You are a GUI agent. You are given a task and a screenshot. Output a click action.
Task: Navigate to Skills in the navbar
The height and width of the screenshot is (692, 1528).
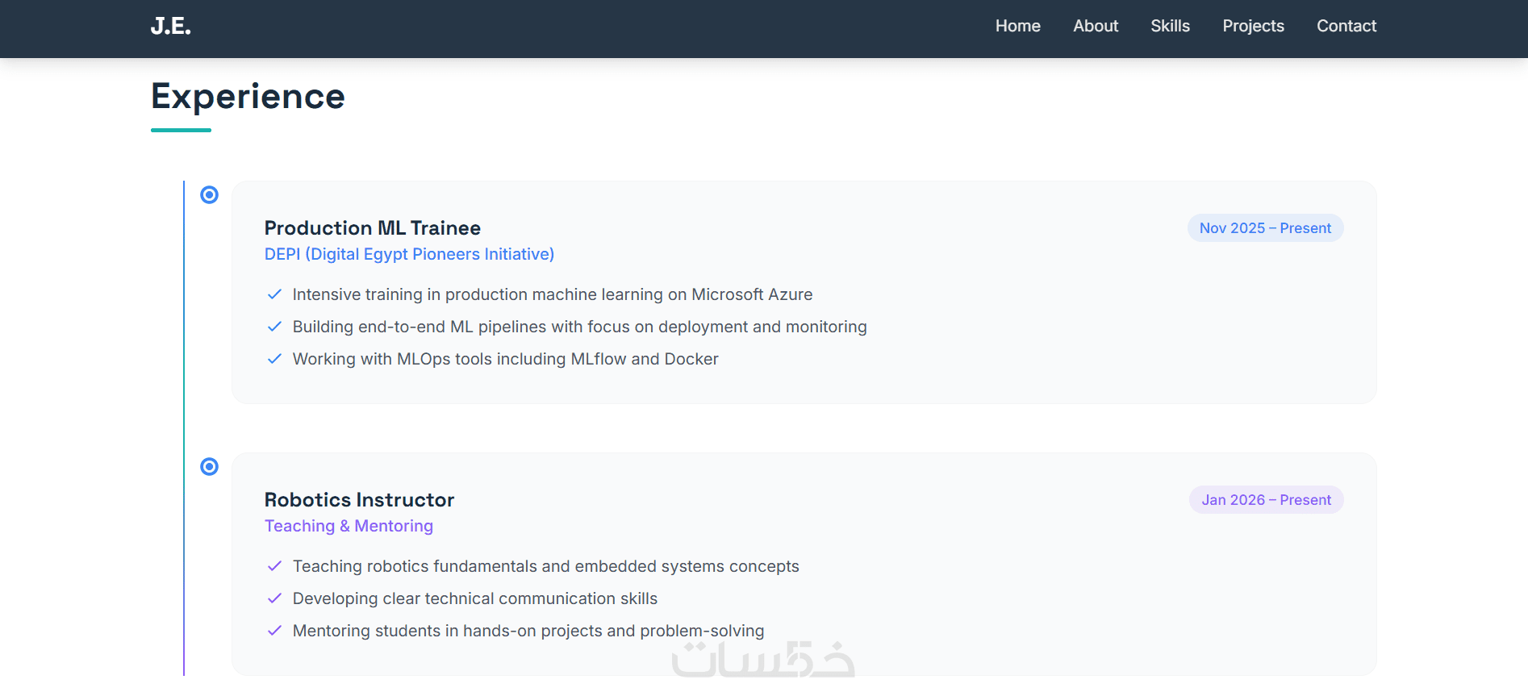click(1170, 26)
